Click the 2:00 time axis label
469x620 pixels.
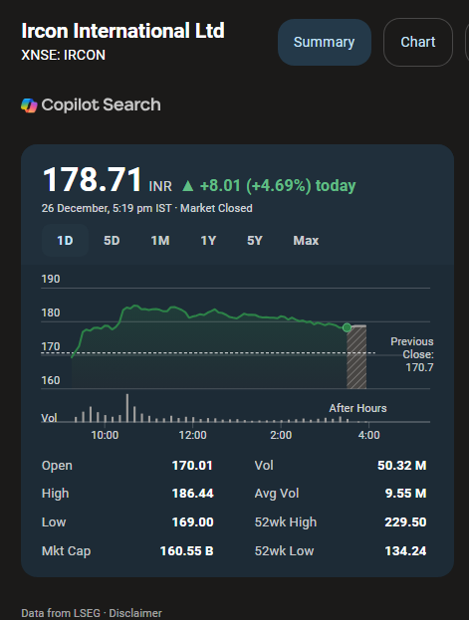pyautogui.click(x=281, y=435)
